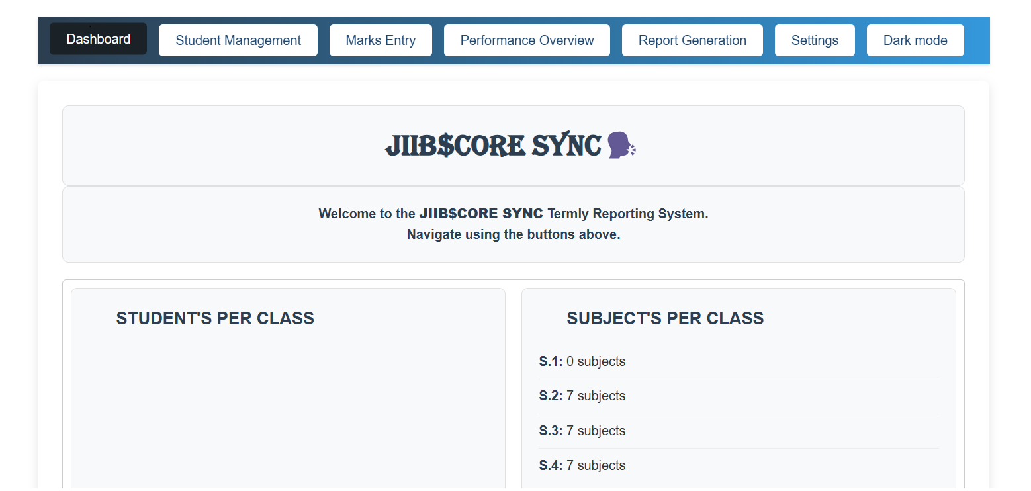The width and height of the screenshot is (1031, 491).
Task: Click the S.3 subjects entry
Action: click(582, 431)
